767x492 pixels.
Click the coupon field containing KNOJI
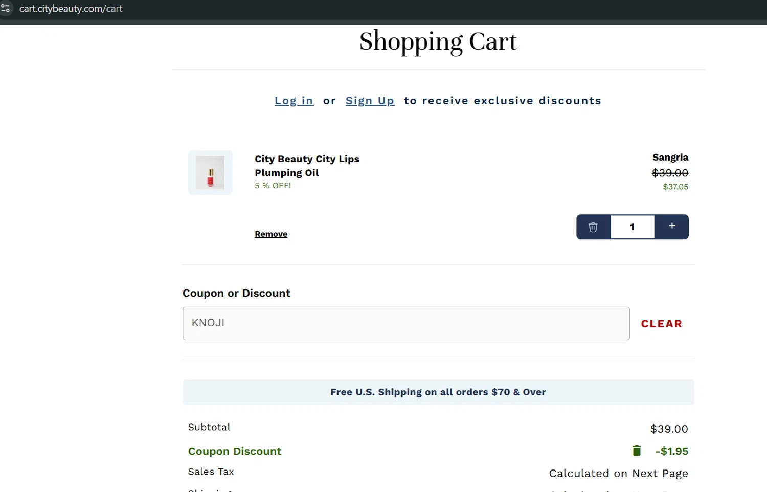(405, 323)
